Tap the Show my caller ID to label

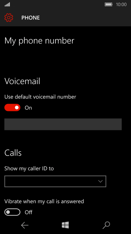[29, 169]
